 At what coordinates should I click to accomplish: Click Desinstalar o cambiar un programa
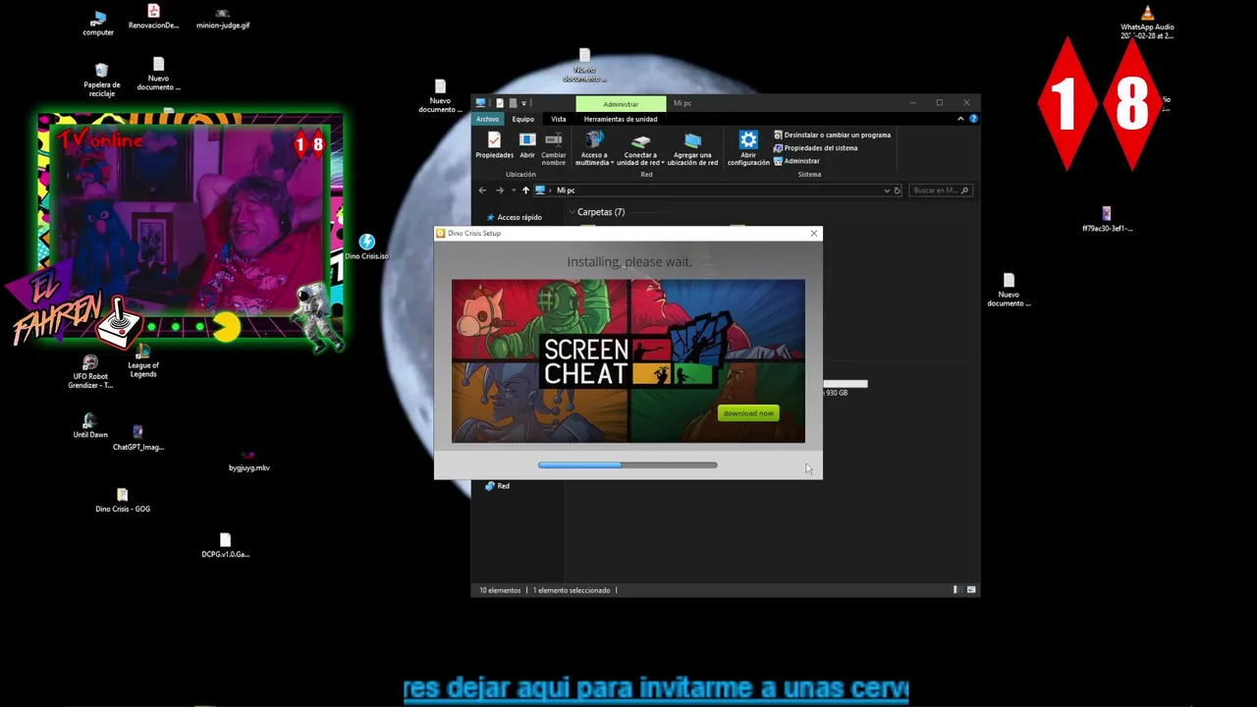pos(832,135)
